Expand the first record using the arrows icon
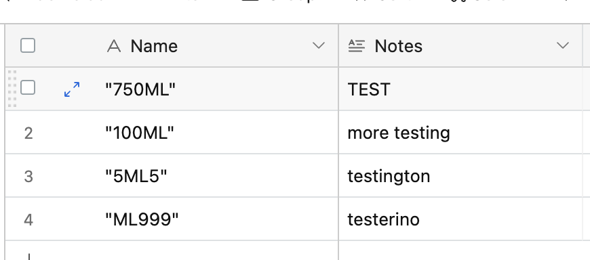 point(72,89)
